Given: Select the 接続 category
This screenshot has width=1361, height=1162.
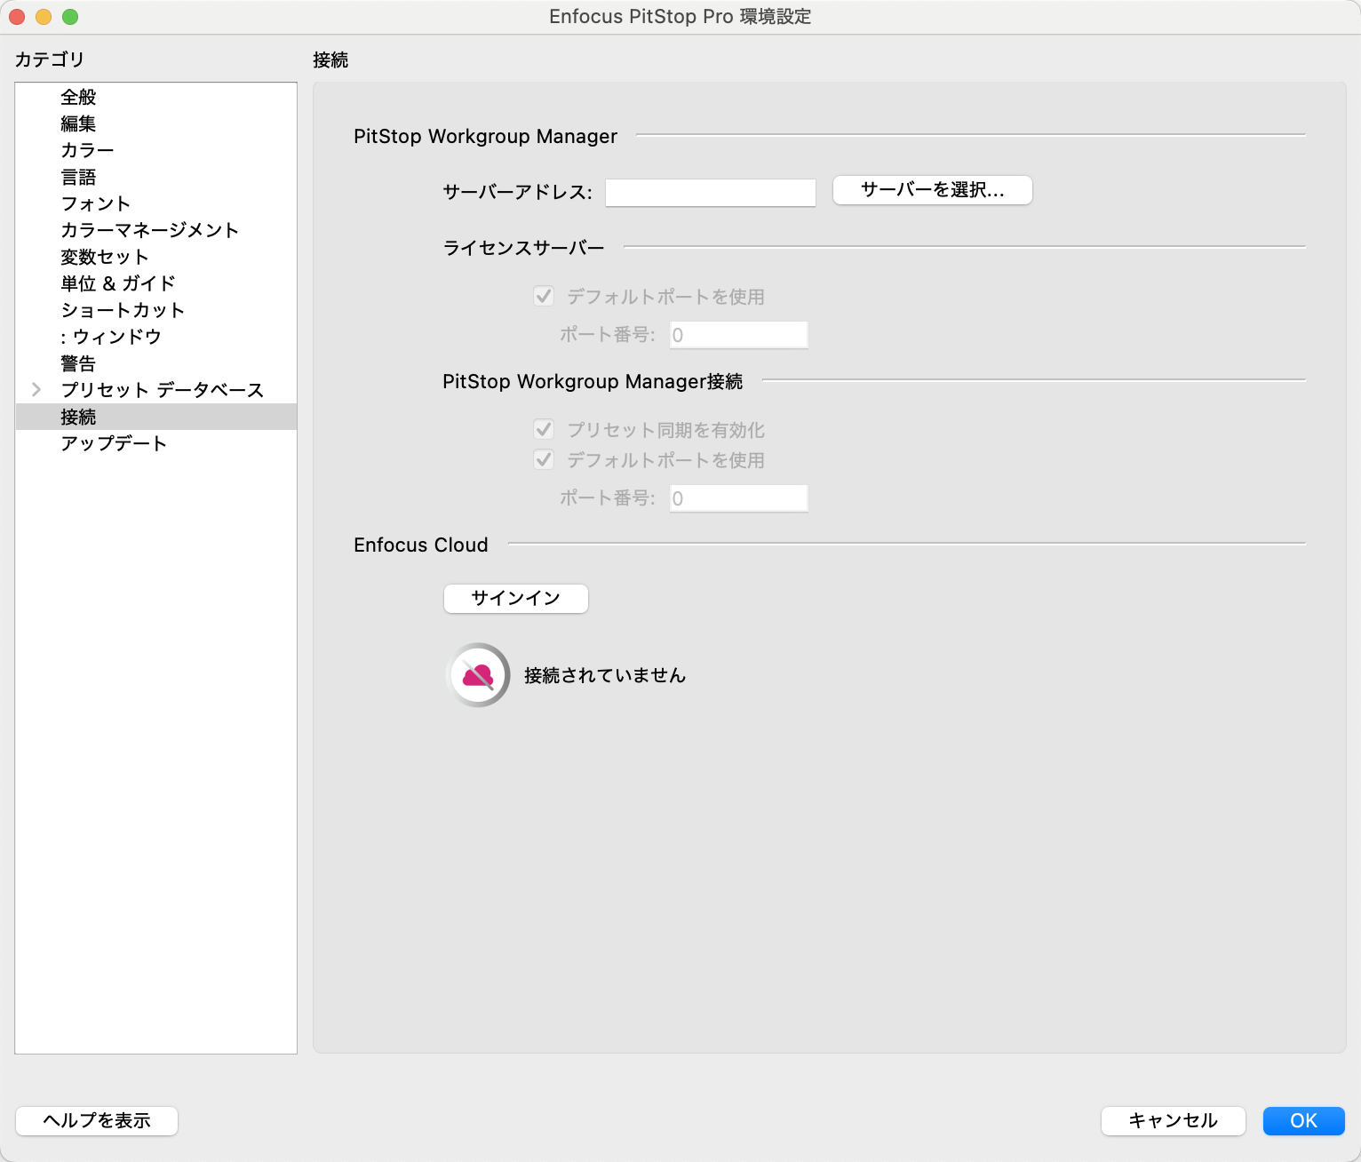Looking at the screenshot, I should [x=156, y=417].
